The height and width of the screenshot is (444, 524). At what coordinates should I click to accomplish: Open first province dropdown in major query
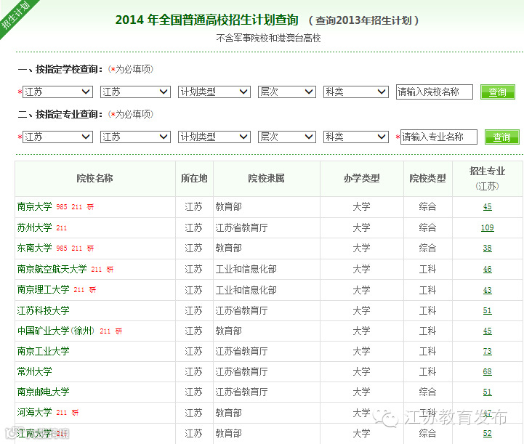(x=57, y=137)
